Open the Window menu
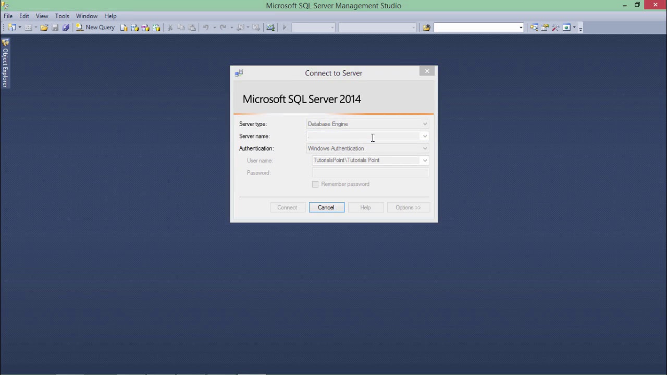The height and width of the screenshot is (375, 667). tap(87, 16)
